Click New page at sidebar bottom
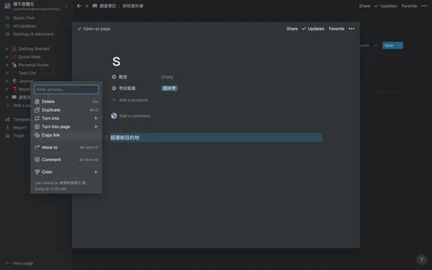The height and width of the screenshot is (270, 432). tap(19, 263)
